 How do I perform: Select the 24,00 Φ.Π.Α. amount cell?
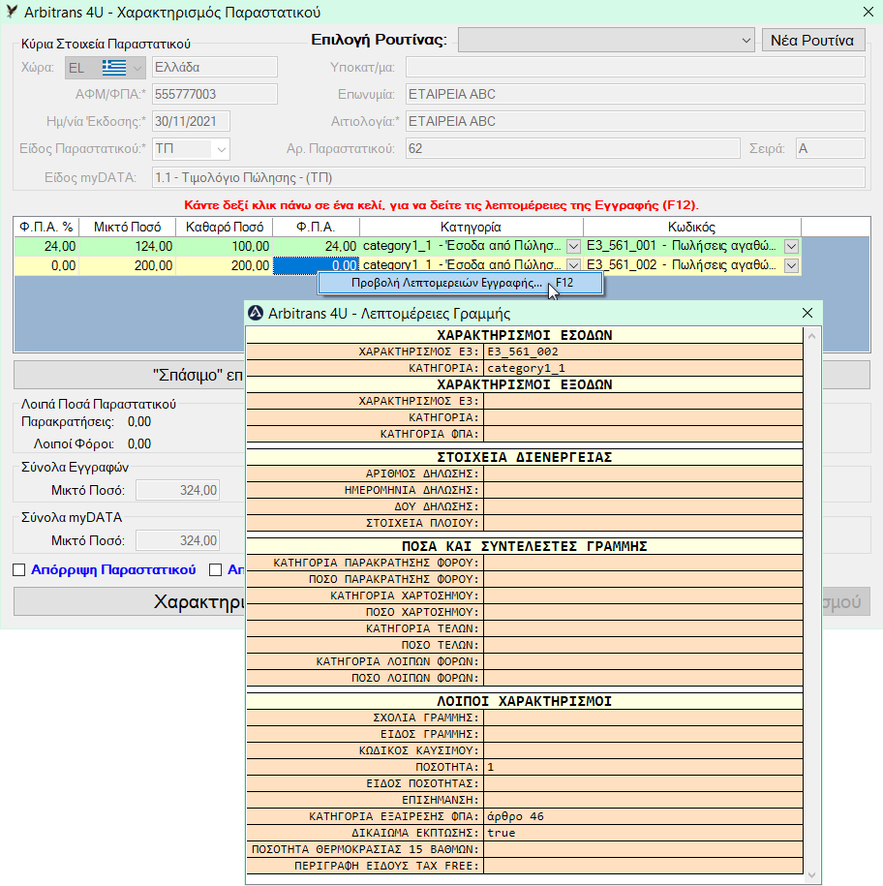click(316, 246)
